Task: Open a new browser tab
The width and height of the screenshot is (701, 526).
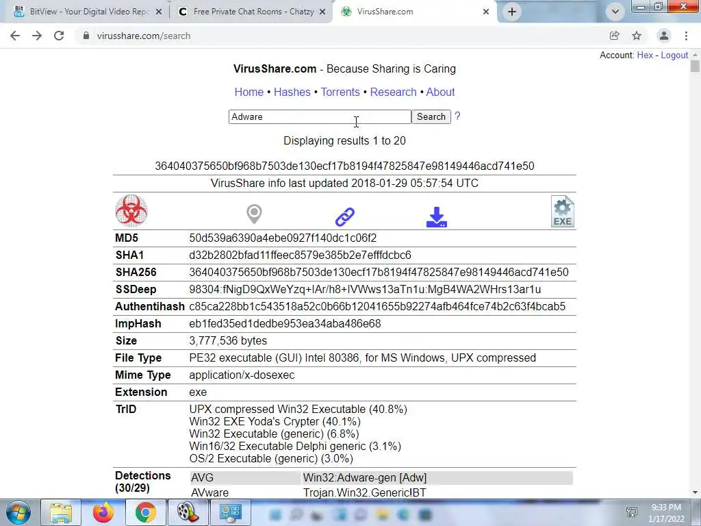Action: (512, 12)
